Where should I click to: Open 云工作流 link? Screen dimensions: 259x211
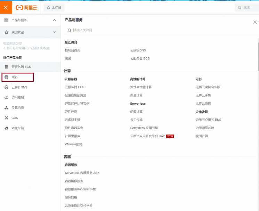[136, 120]
